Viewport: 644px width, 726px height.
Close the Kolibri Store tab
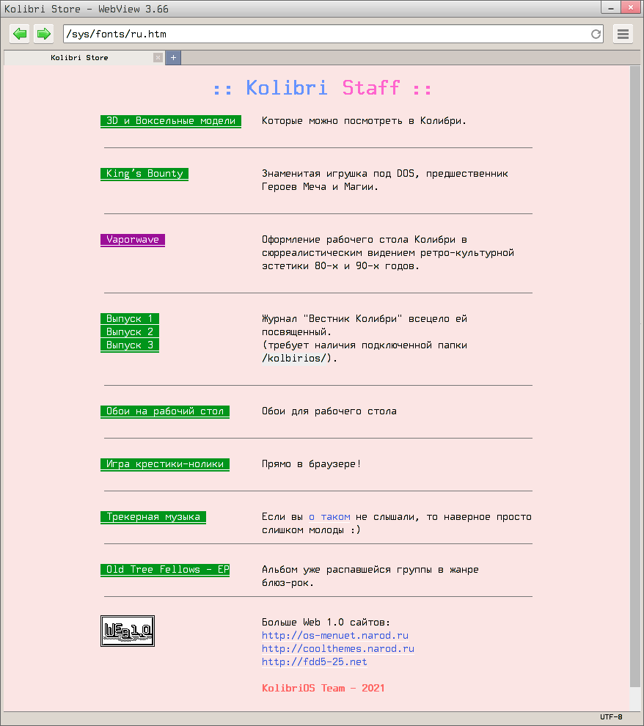pos(158,57)
